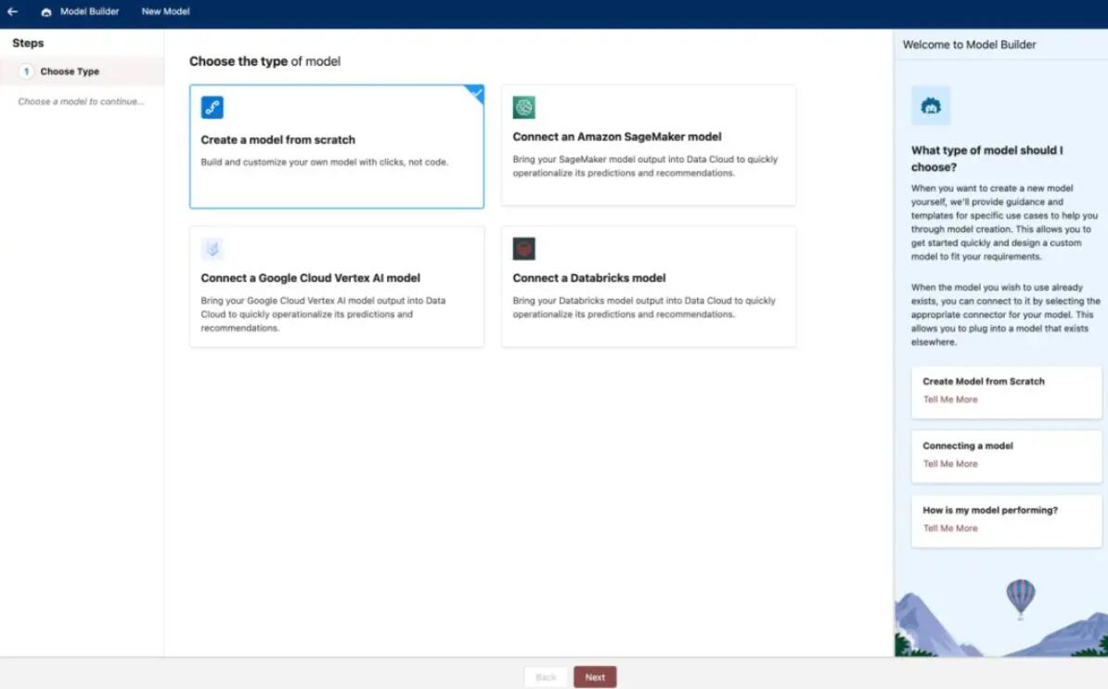Expand Tell Me More for model performance
This screenshot has width=1108, height=689.
[950, 528]
